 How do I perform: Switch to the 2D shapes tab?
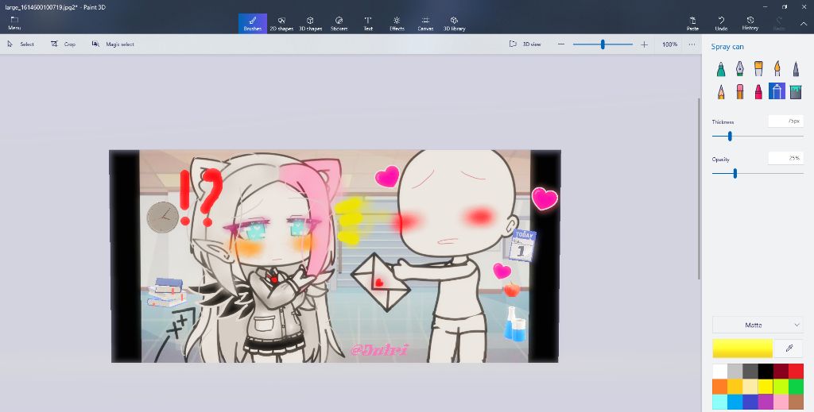[281, 23]
